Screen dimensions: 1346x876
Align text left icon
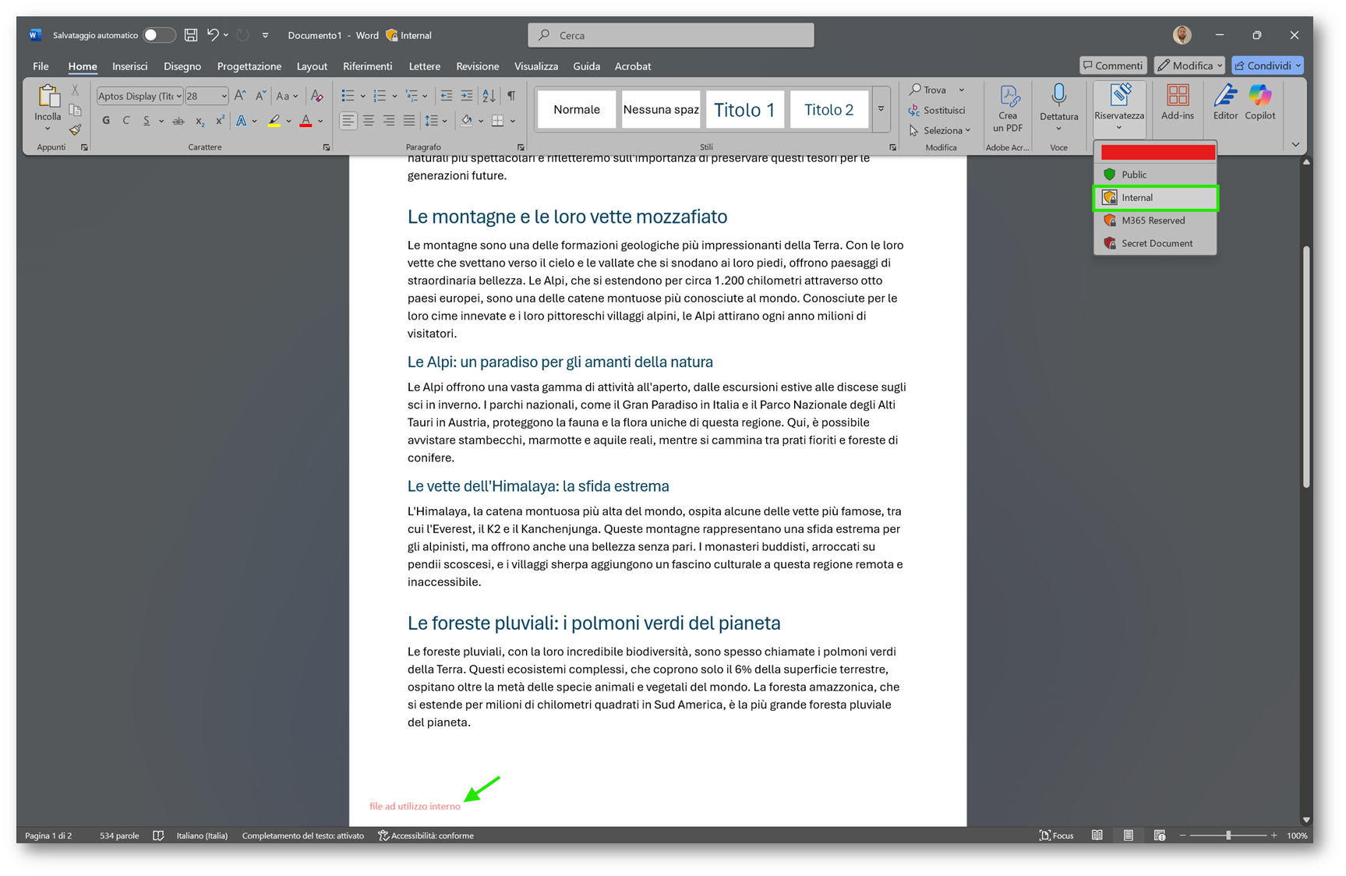pyautogui.click(x=348, y=121)
